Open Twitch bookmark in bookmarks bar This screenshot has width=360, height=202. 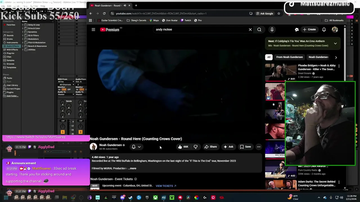[186, 20]
